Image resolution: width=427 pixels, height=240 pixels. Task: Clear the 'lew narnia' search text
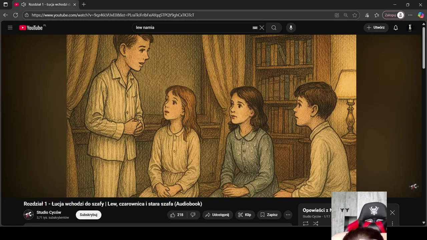click(x=262, y=28)
